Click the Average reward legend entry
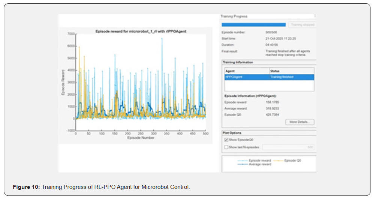Image resolution: width=376 pixels, height=199 pixels. pyautogui.click(x=255, y=164)
